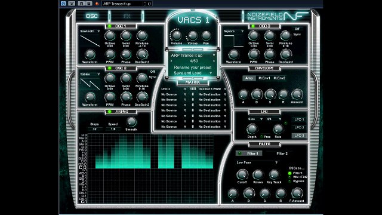
Task: Select OSCs to Bypass routing LED
Action: (289, 182)
